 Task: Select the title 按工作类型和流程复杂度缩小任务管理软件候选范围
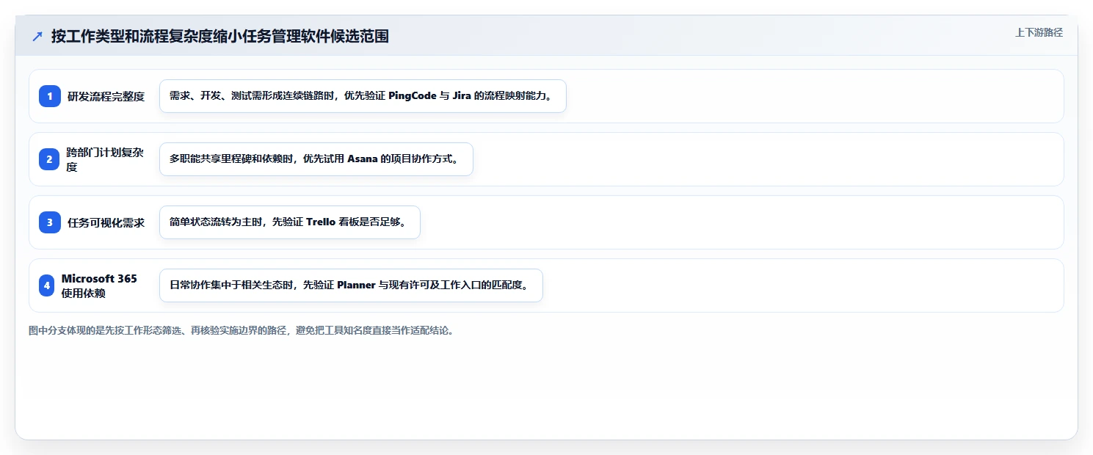pos(220,37)
